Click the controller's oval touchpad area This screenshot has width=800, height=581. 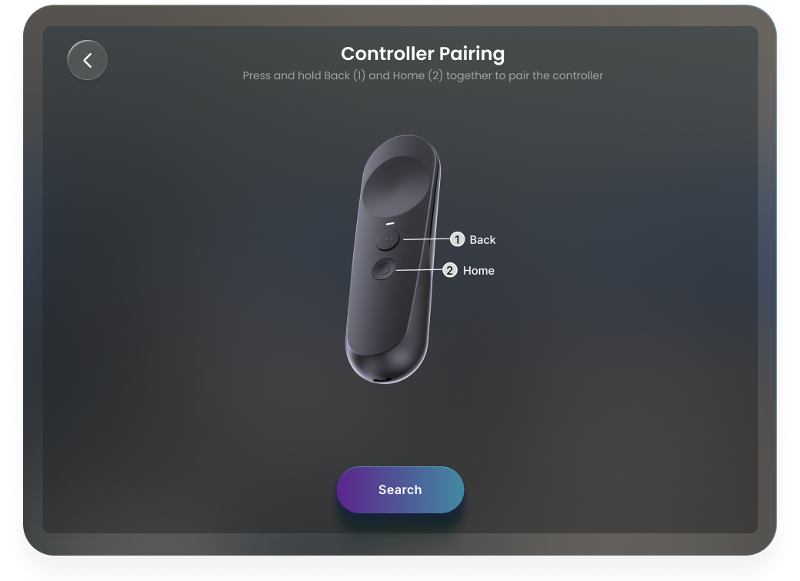tap(396, 185)
